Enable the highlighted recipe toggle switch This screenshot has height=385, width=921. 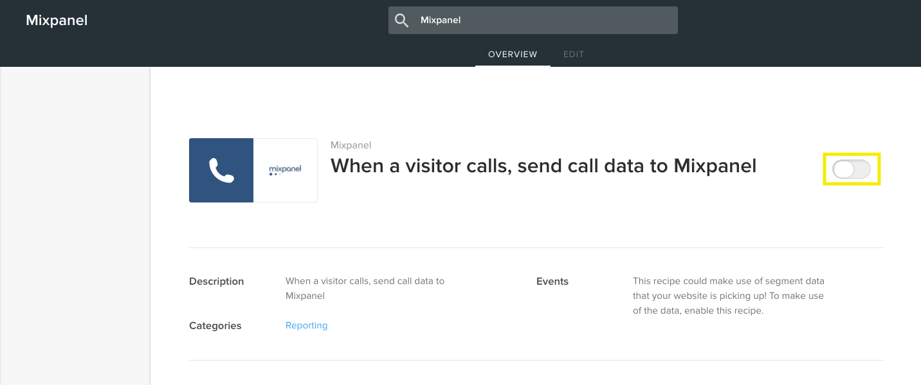[x=852, y=169]
